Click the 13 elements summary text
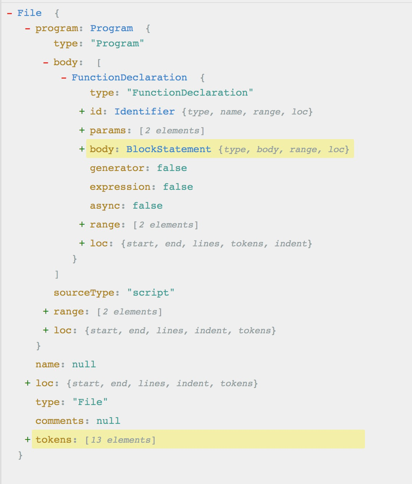This screenshot has height=484, width=412. (x=121, y=440)
